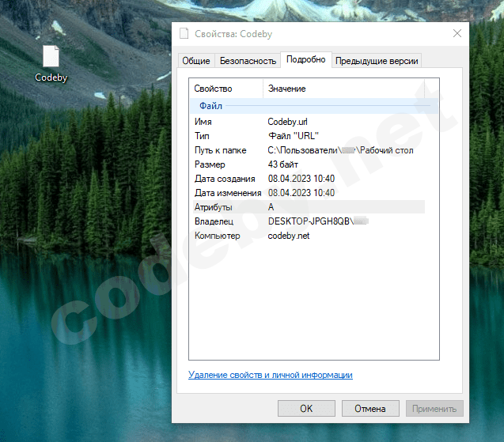Click the Компьютер property label
Viewport: 504px width, 442px height.
[218, 236]
